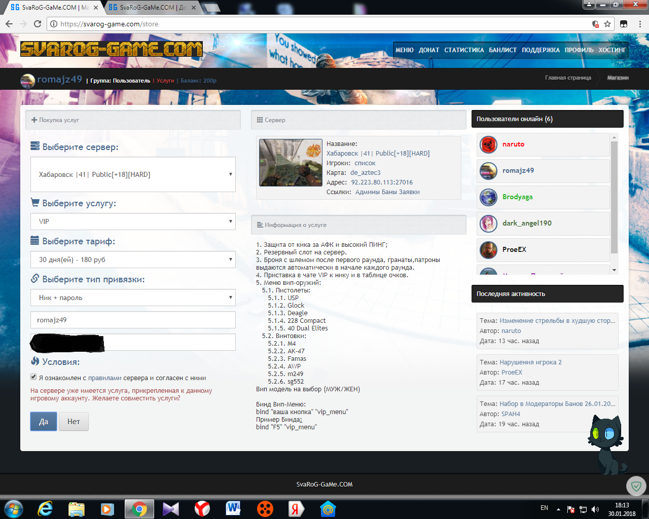Expand the binding type dropdown
The height and width of the screenshot is (519, 649).
[x=133, y=298]
